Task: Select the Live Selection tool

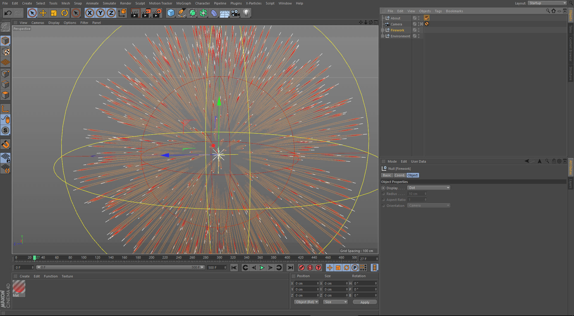Action: click(x=32, y=13)
